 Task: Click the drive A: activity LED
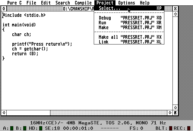[12, 128]
